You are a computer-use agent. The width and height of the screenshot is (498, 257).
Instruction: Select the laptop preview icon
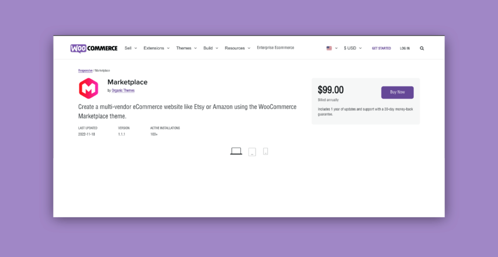[x=236, y=151]
